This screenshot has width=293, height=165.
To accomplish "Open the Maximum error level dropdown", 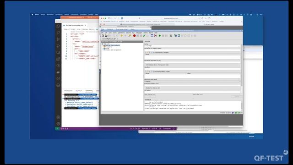I will pos(192,82).
